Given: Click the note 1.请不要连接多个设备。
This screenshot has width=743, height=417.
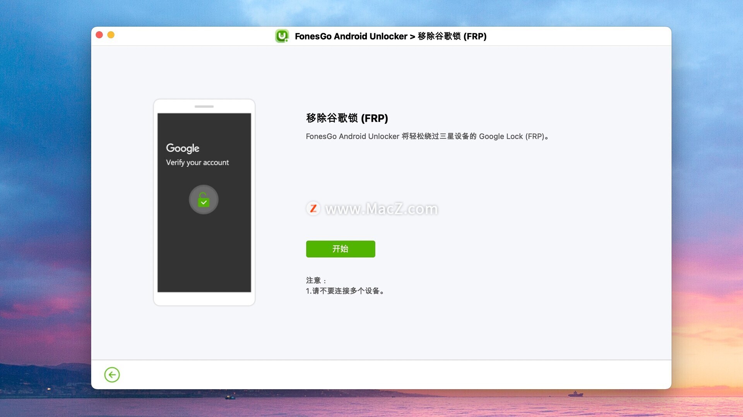Looking at the screenshot, I should pos(346,291).
